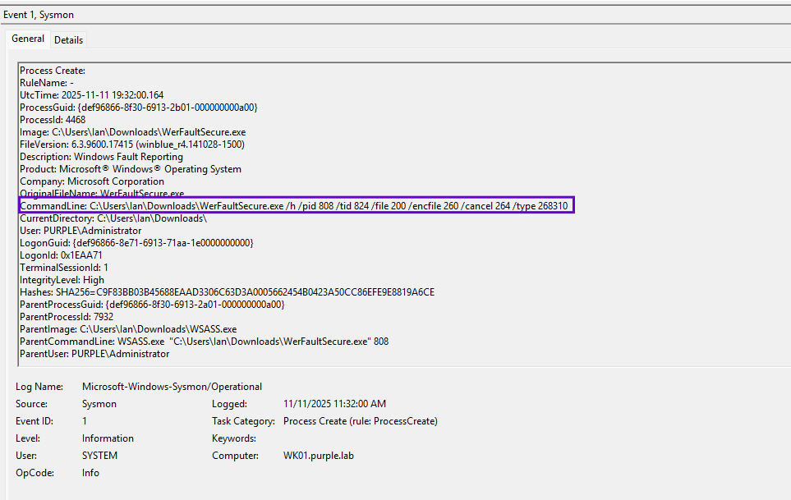The image size is (791, 500).
Task: Click the CurrentDirectory line
Action: pos(113,218)
